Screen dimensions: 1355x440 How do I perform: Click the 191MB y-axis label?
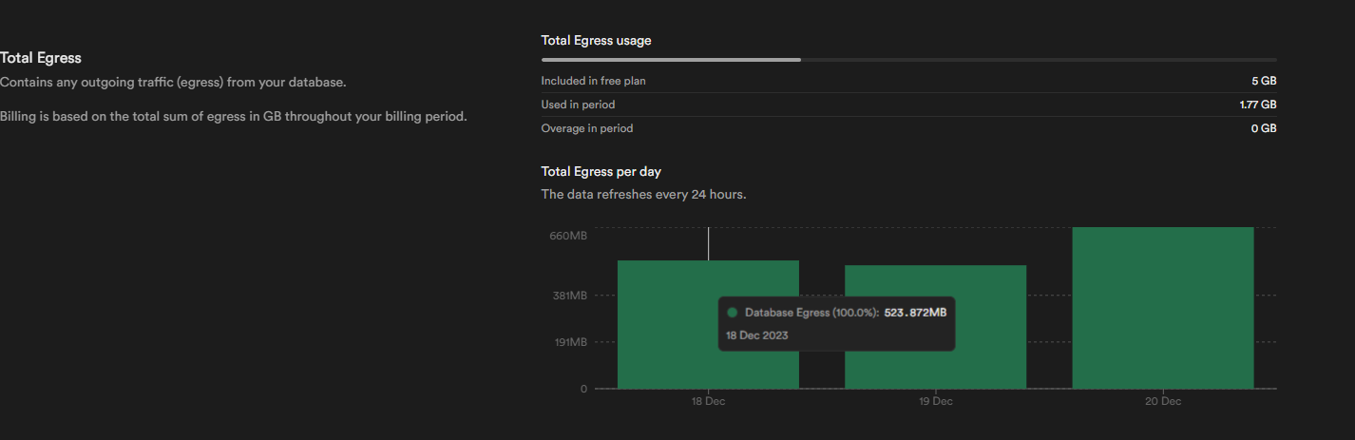pyautogui.click(x=568, y=342)
